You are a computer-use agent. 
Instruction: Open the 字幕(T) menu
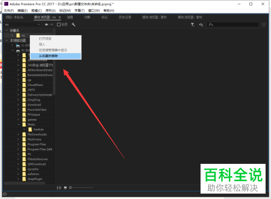(80, 11)
